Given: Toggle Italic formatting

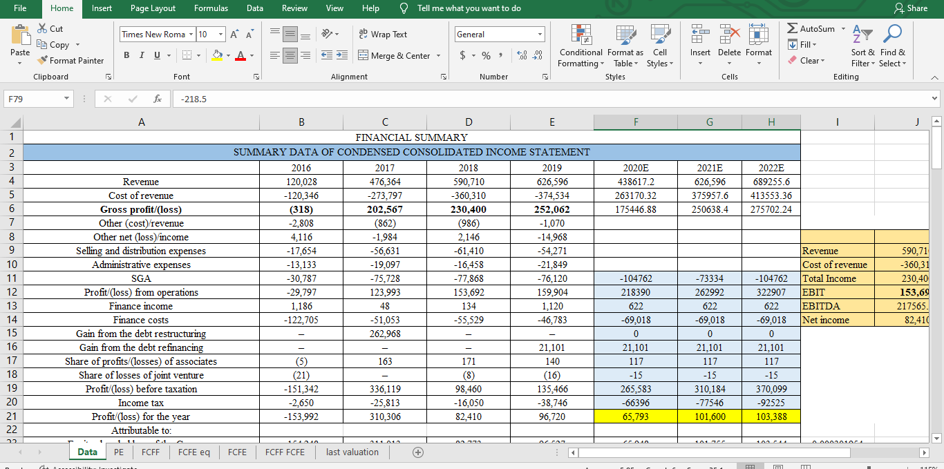Looking at the screenshot, I should point(143,56).
